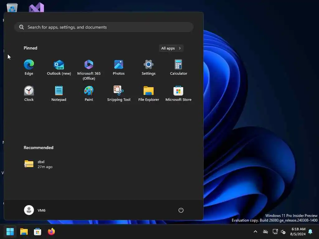Open Microsoft Store from the taskbar

(x=37, y=232)
